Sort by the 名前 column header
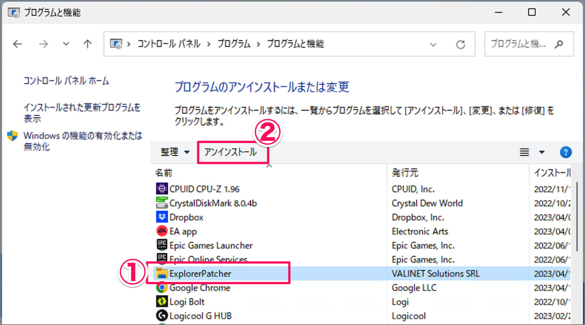The width and height of the screenshot is (585, 325). coord(163,173)
